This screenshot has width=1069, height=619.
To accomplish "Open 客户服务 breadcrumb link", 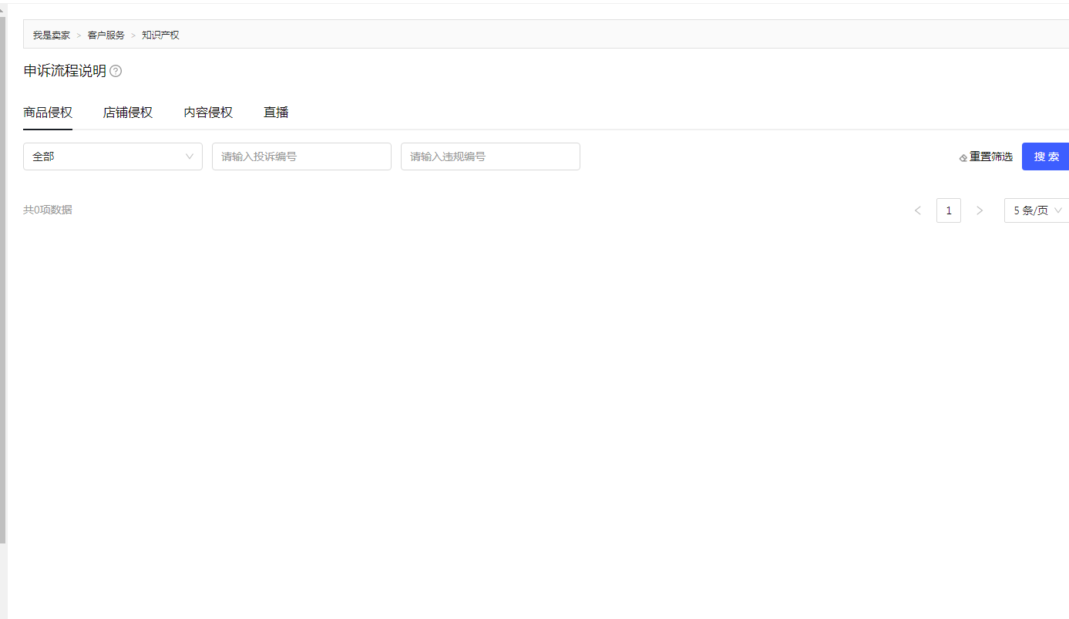I will 106,35.
